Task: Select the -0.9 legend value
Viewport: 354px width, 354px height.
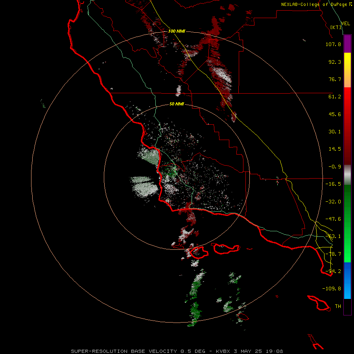Action: (x=335, y=167)
